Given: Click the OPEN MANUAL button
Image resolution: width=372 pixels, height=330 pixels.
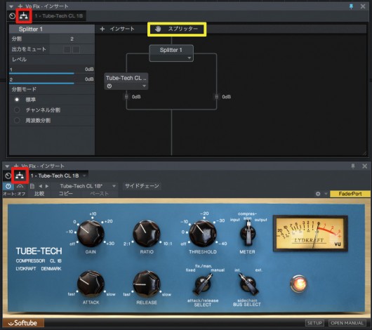Looking at the screenshot, I should 347,323.
